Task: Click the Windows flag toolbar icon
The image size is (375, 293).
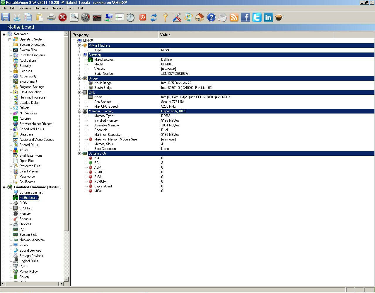Action: coord(188,17)
